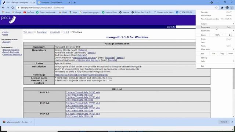235x132 pixels.
Task: Open the Google bookmark
Action: click(x=17, y=12)
